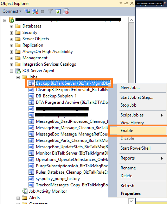Click the DB_Backup.Subplan_1 job icon
The width and height of the screenshot is (167, 204).
[x=31, y=96]
